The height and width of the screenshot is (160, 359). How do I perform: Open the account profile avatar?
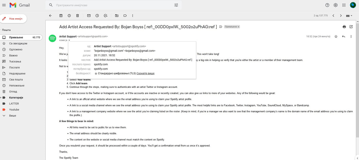353,5
